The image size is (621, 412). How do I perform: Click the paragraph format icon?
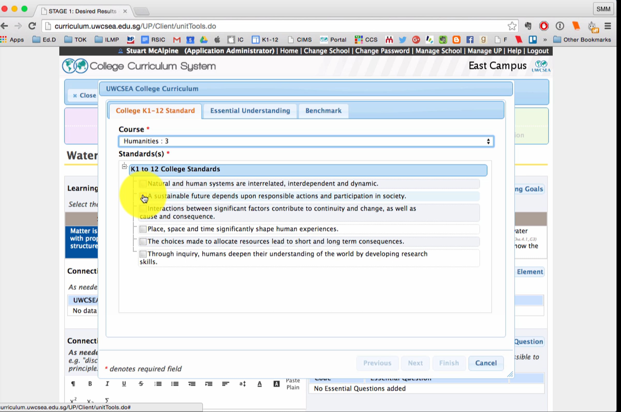[x=73, y=384]
